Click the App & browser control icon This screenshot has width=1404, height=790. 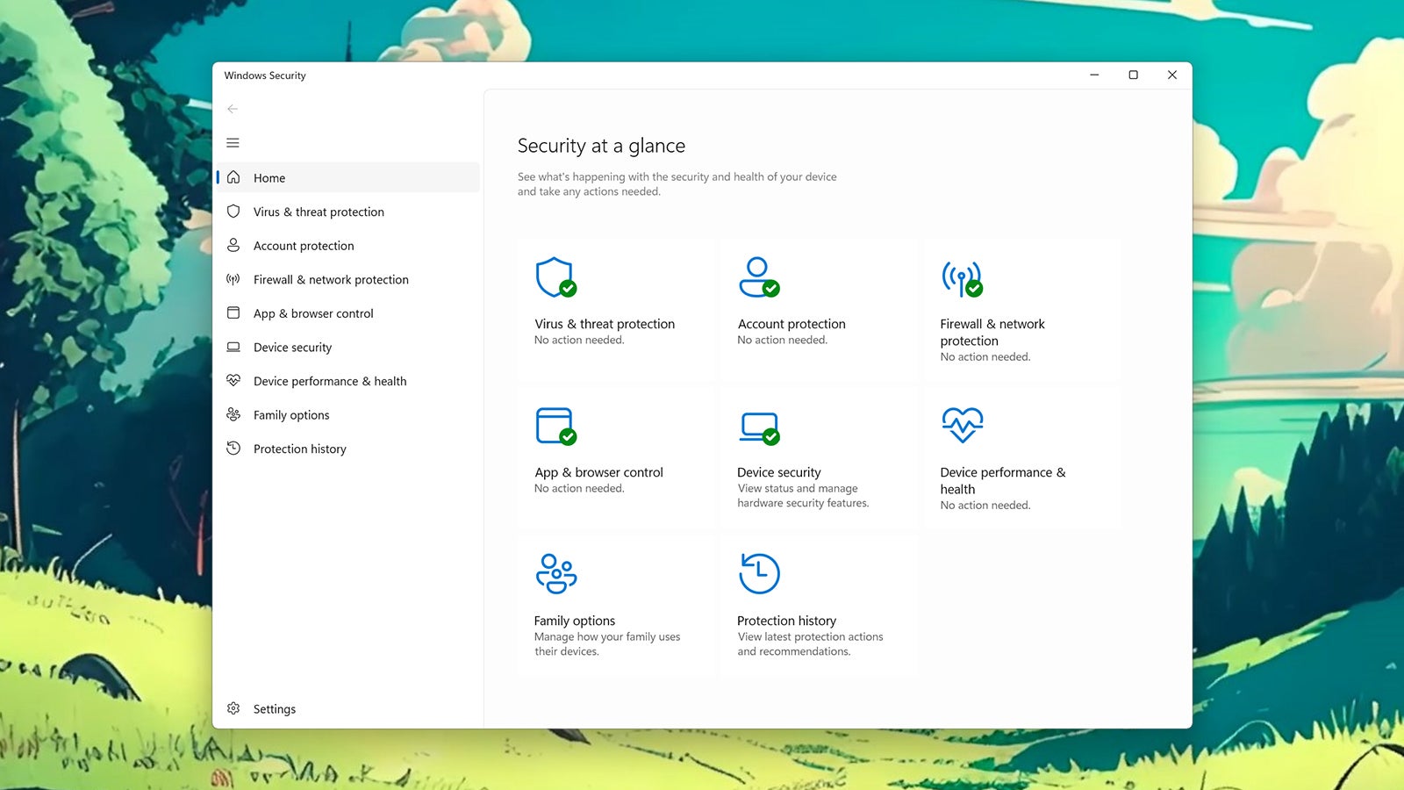point(555,427)
